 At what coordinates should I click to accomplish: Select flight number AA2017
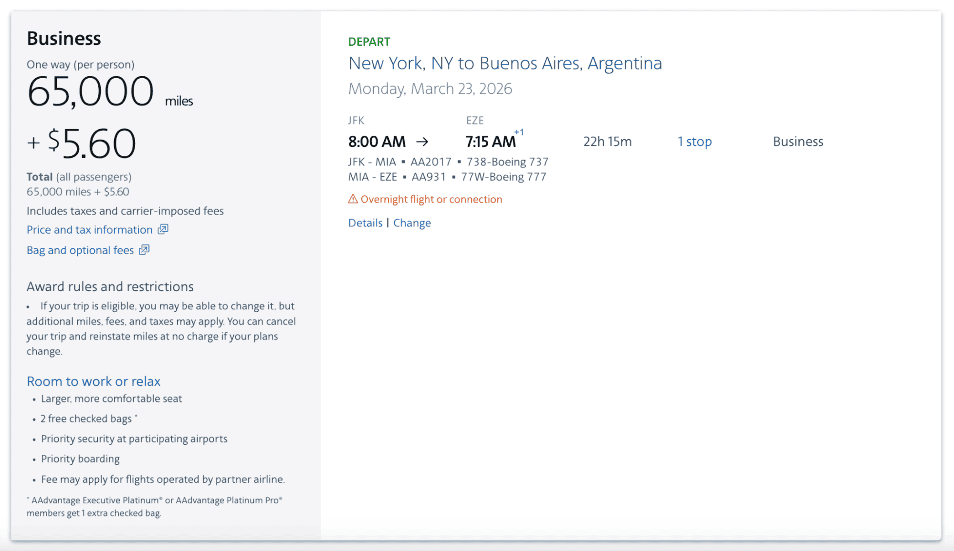point(431,162)
